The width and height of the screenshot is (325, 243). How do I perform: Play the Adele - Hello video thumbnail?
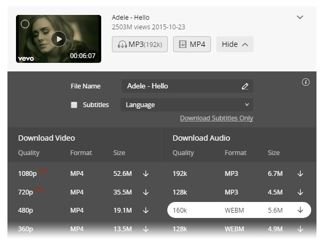coord(59,39)
